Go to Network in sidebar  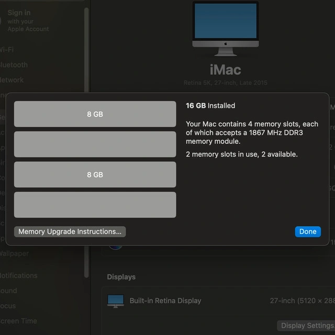tap(12, 80)
